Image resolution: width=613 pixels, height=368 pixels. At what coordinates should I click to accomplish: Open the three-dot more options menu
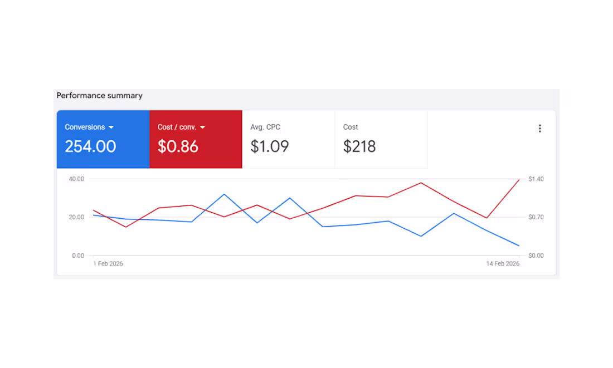coord(539,129)
